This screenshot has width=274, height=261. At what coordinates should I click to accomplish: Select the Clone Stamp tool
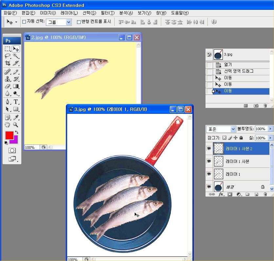pos(8,79)
